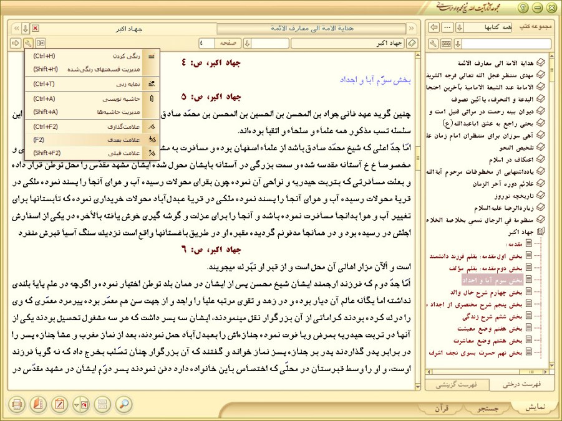
Task: Switch to the قرآن tab at the bottom
Action: coord(442,409)
